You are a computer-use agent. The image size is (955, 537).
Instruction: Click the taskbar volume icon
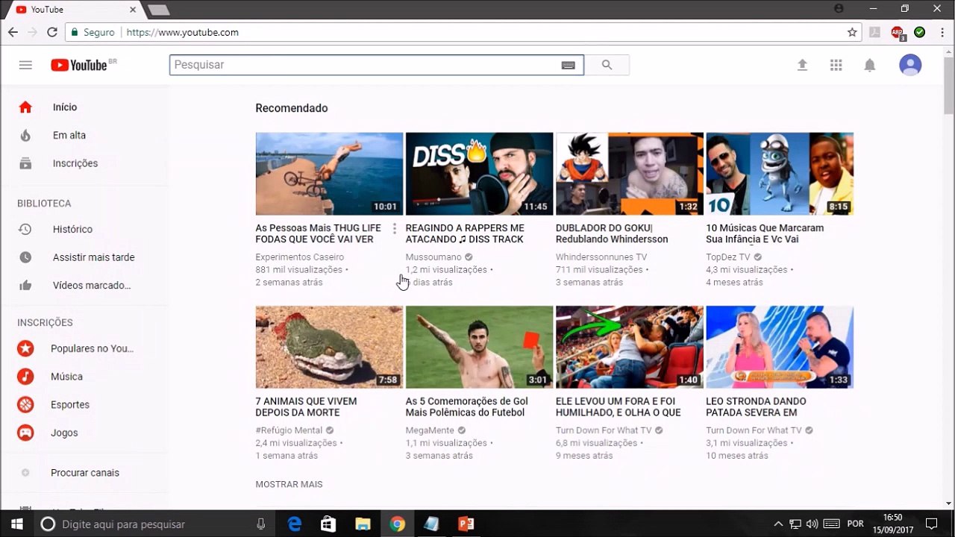[x=812, y=524]
